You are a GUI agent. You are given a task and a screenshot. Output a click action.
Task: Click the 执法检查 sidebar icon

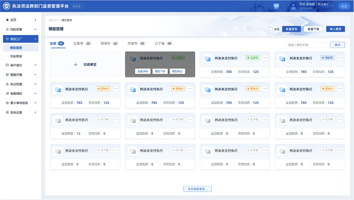[x=7, y=84]
